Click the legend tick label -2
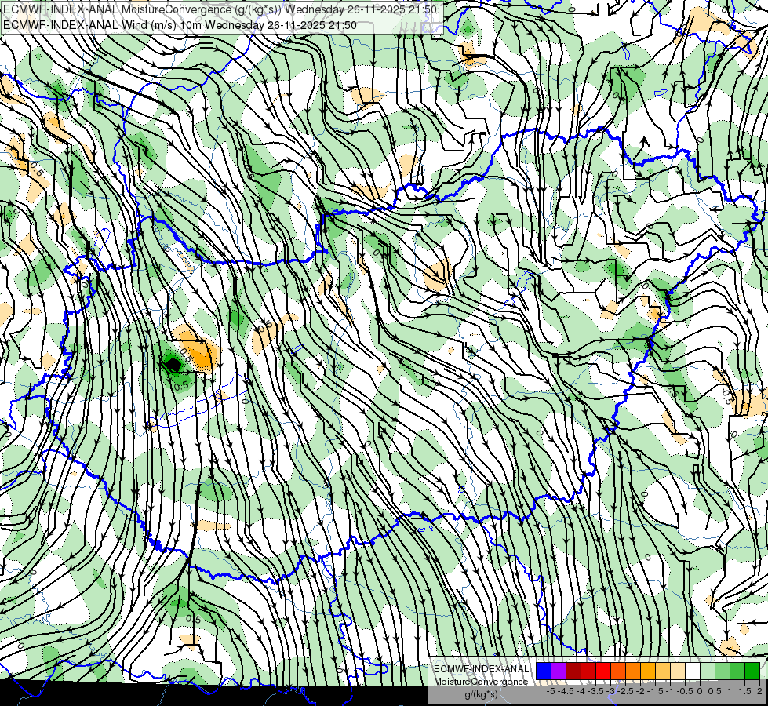The image size is (768, 706). 640,691
